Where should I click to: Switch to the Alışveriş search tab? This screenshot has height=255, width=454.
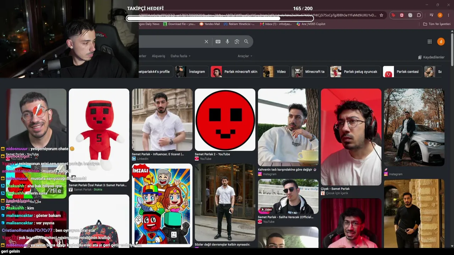(159, 56)
